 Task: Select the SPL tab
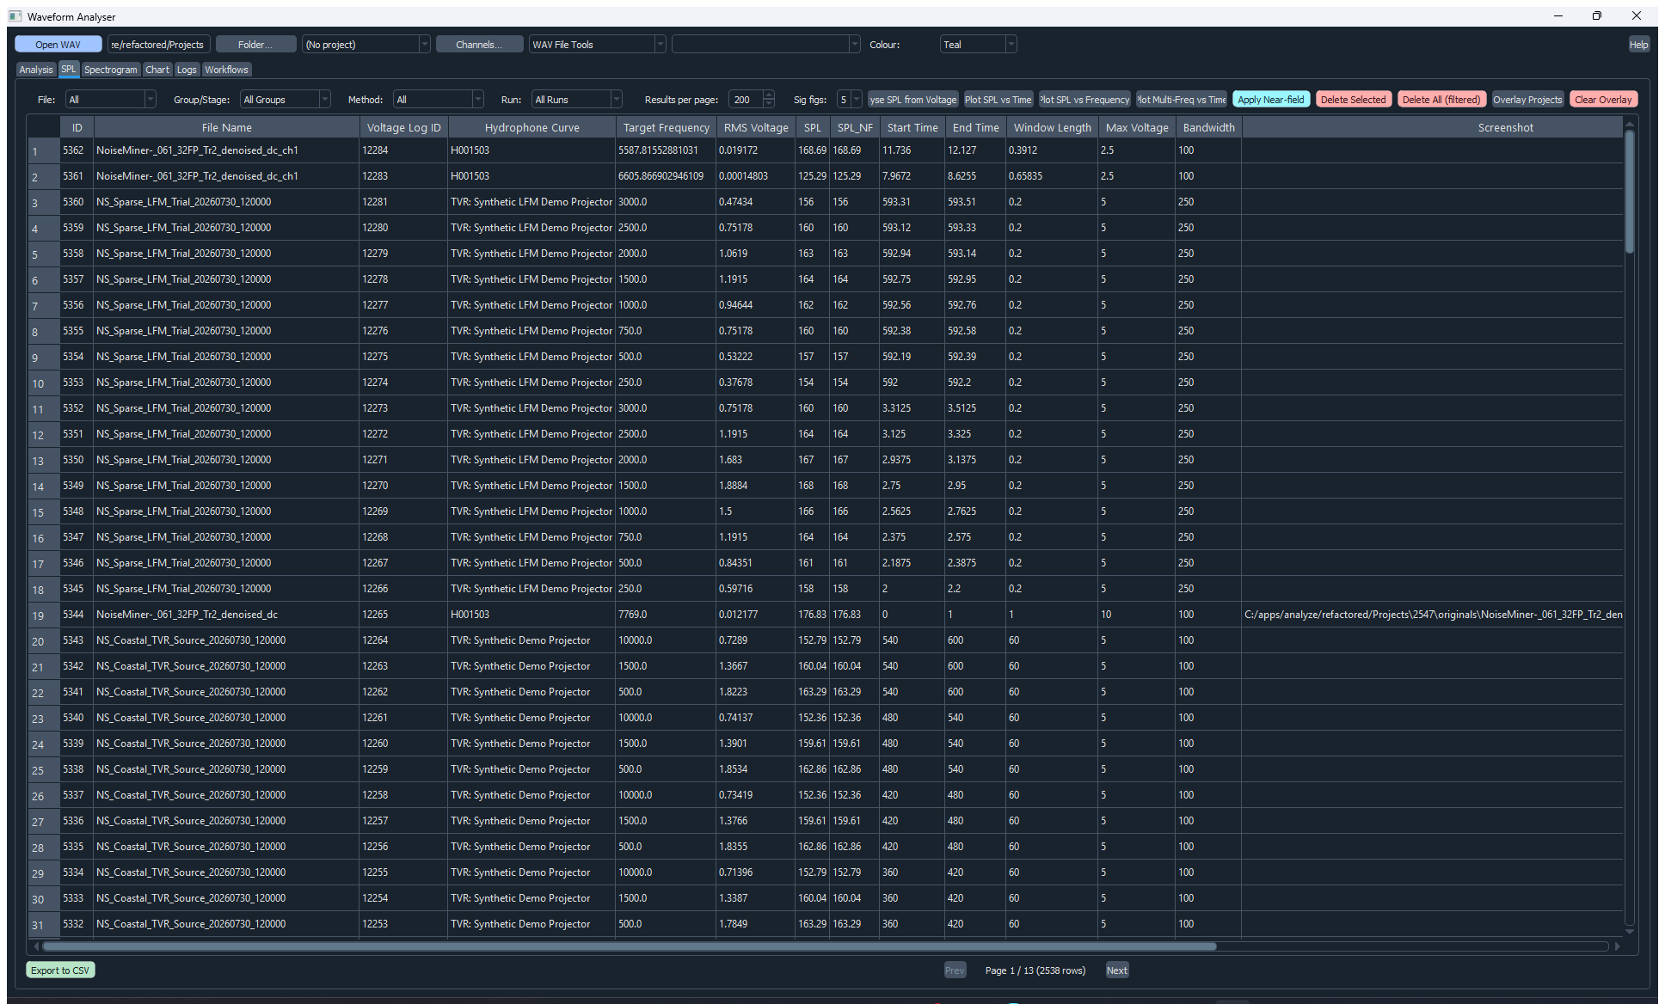(x=69, y=69)
